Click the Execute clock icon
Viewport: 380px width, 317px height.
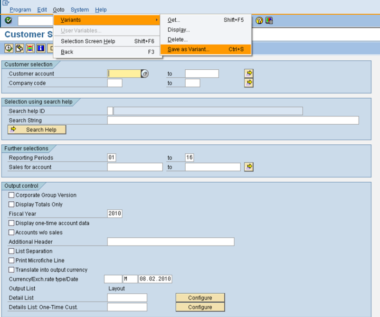[x=9, y=48]
